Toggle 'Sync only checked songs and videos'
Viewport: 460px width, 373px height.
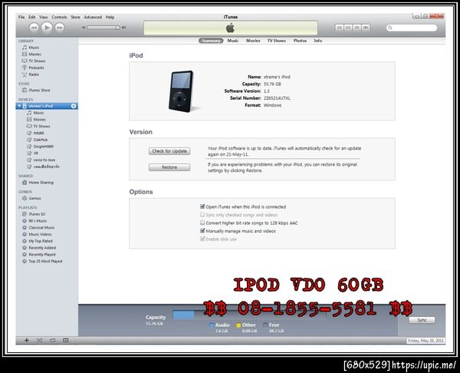(x=202, y=215)
